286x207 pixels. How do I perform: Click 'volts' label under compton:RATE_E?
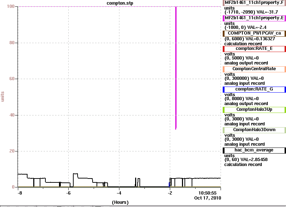(x=230, y=54)
